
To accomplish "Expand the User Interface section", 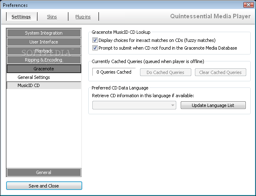I will coord(44,42).
